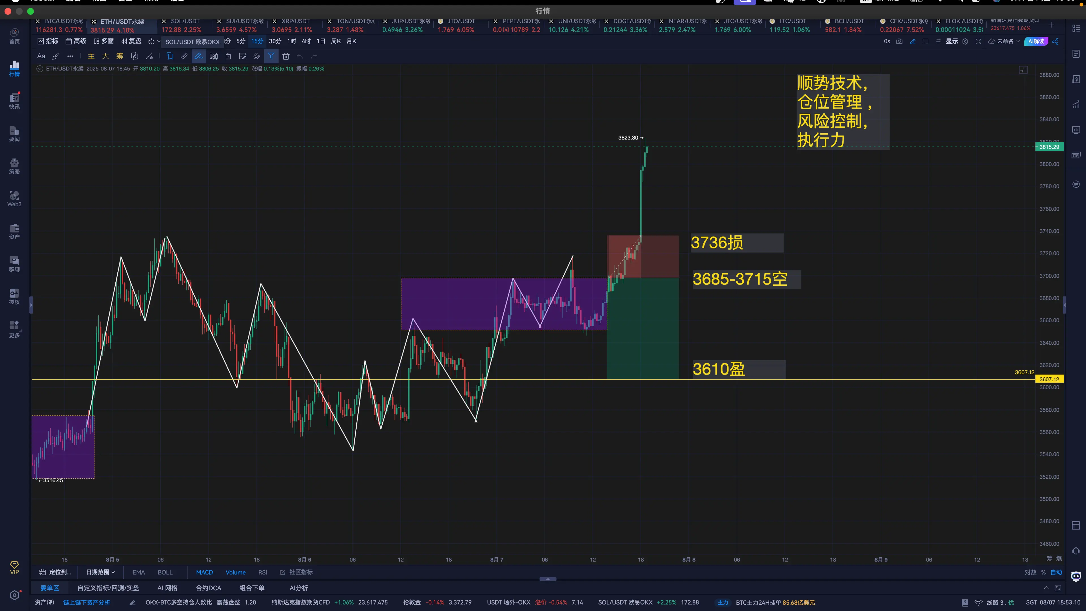Image resolution: width=1086 pixels, height=611 pixels.
Task: Click the 定位到... locate button
Action: tap(55, 572)
